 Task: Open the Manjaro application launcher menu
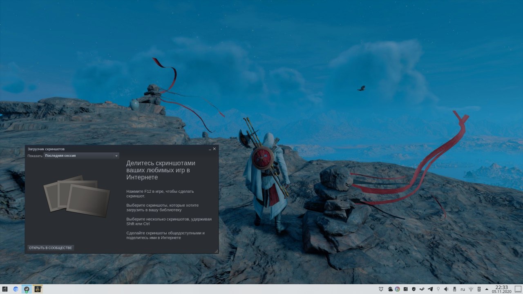(5, 289)
